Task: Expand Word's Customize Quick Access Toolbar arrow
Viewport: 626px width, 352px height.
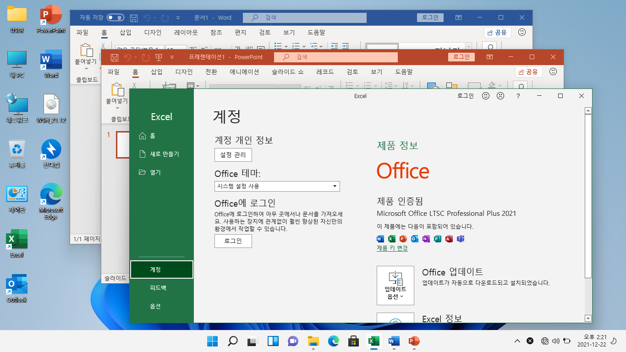Action: [178, 18]
